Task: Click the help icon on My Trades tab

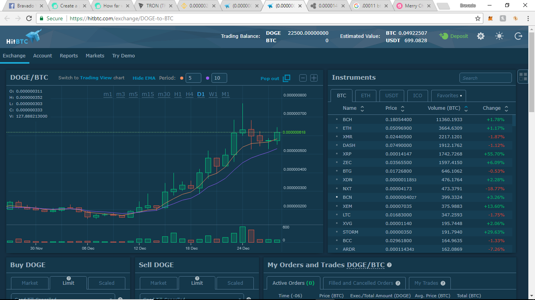Action: tap(443, 283)
